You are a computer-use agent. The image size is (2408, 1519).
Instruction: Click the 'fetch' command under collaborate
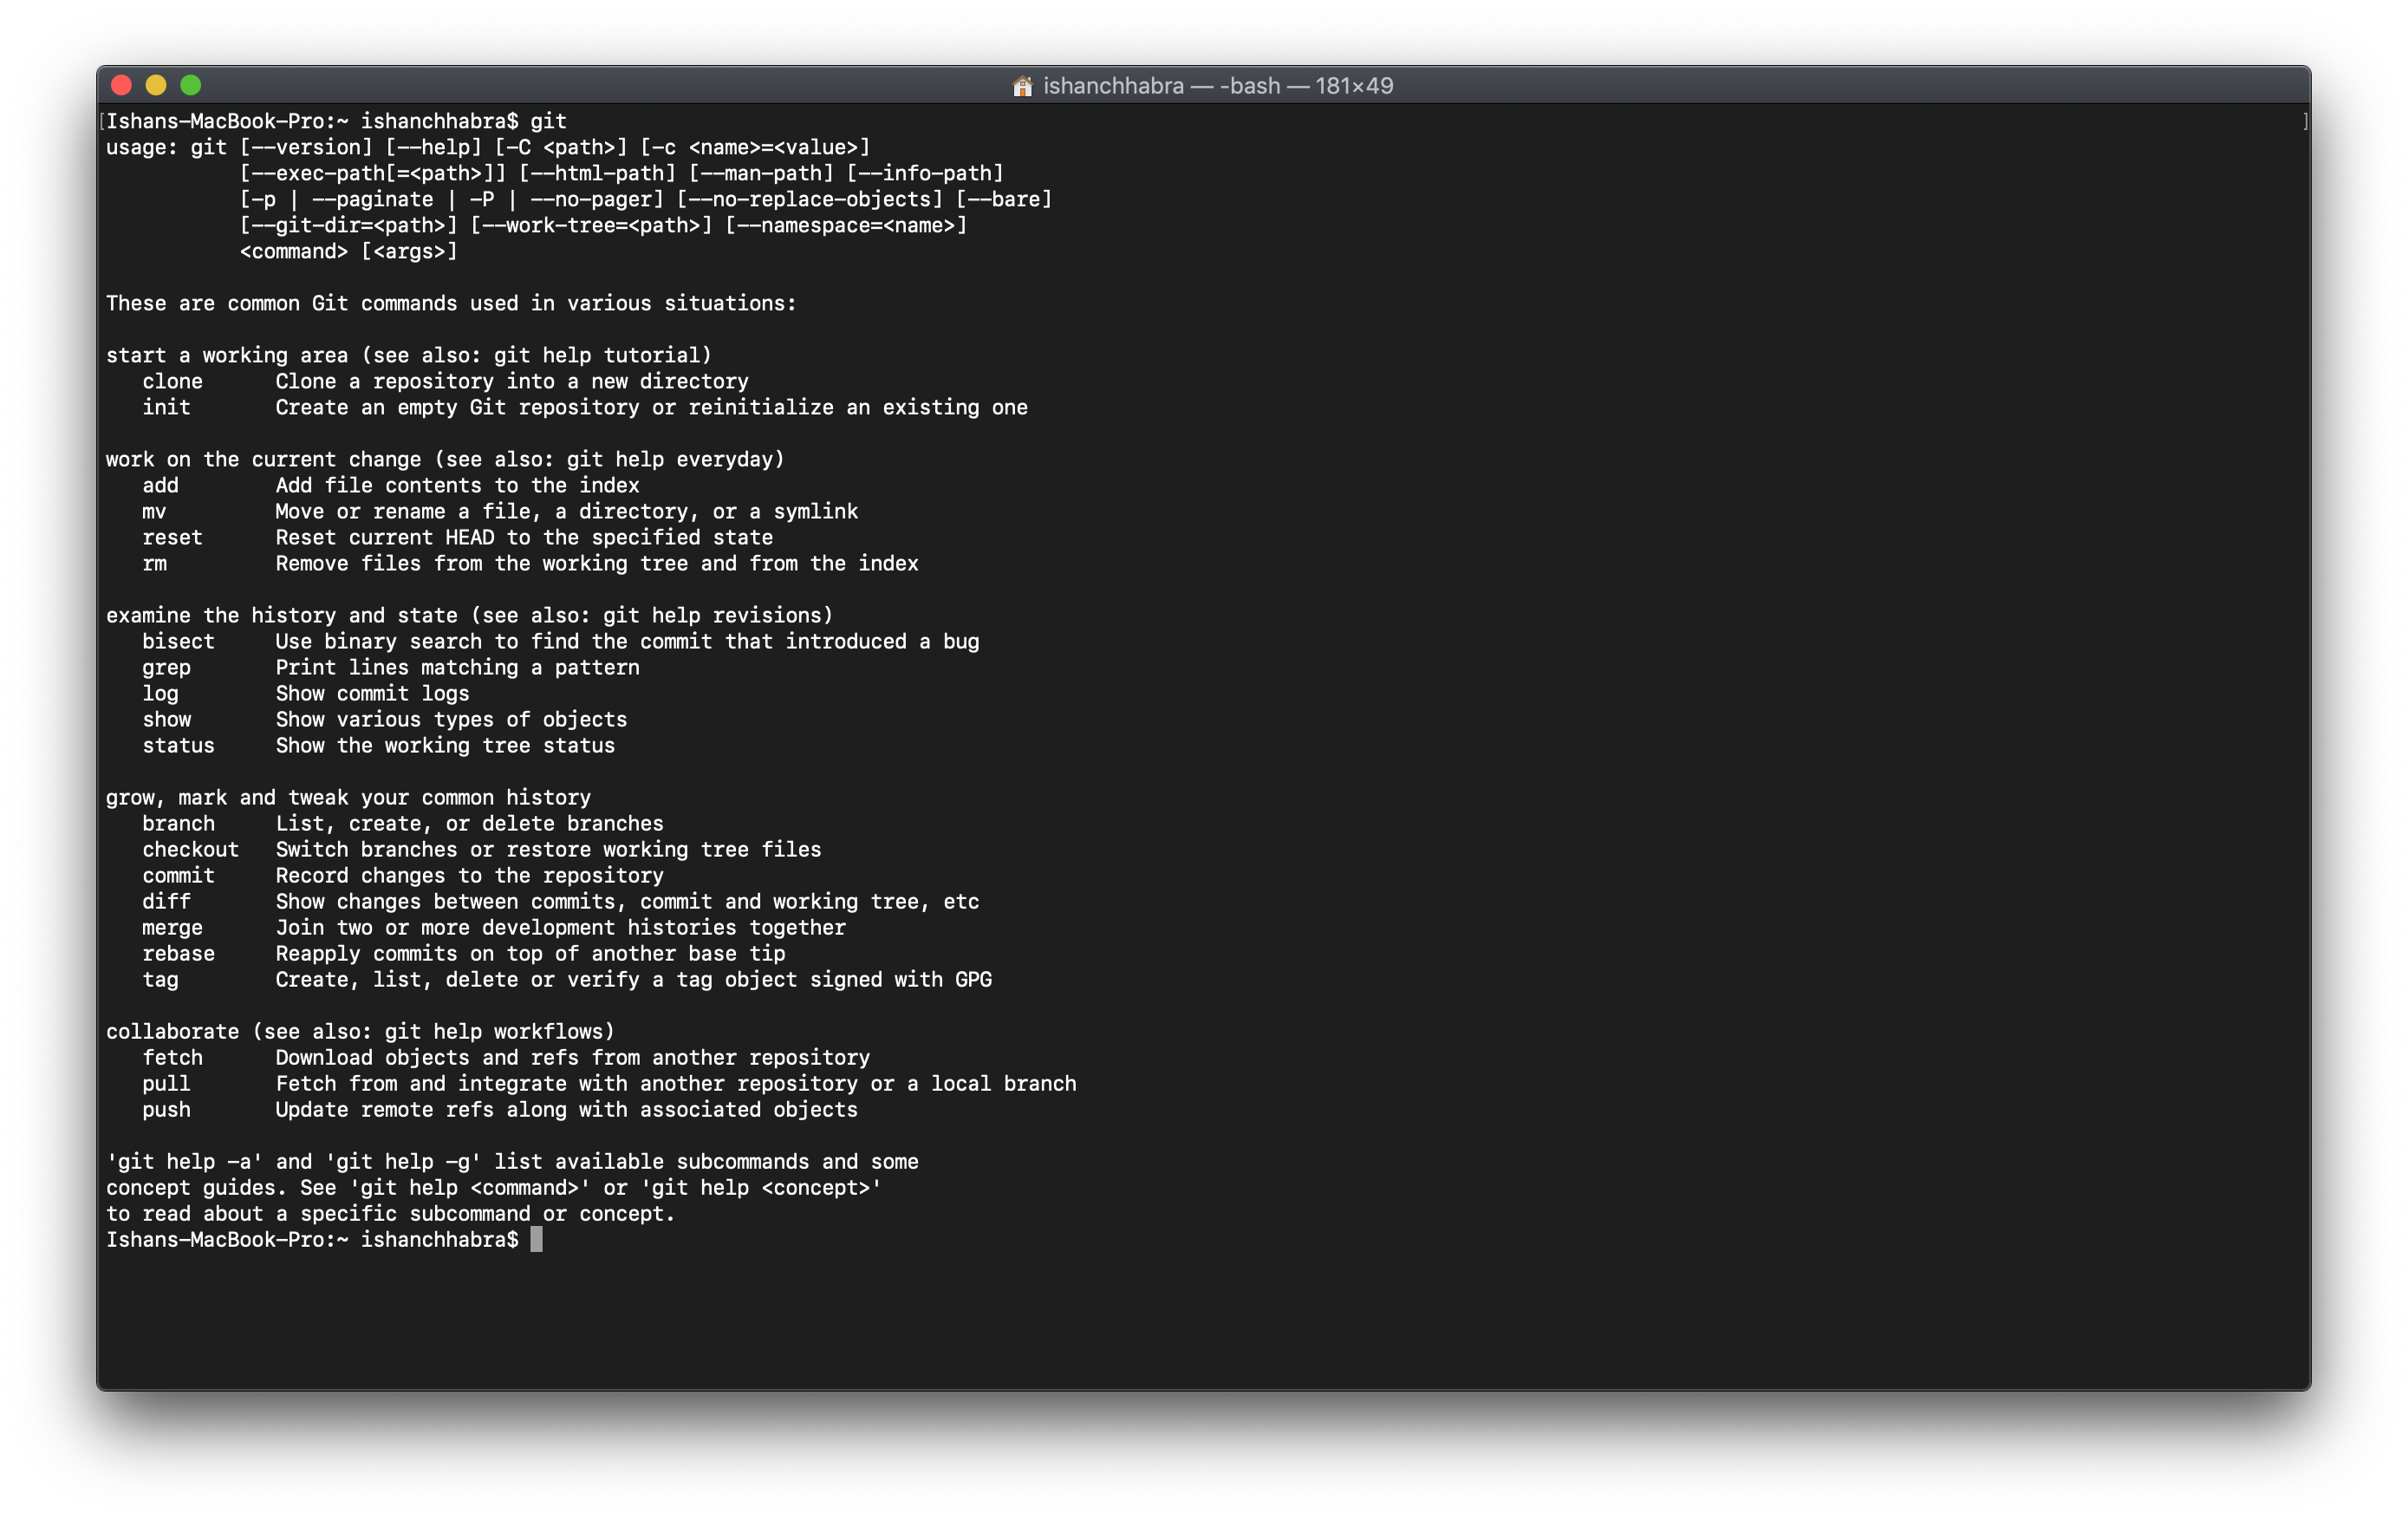coord(172,1058)
